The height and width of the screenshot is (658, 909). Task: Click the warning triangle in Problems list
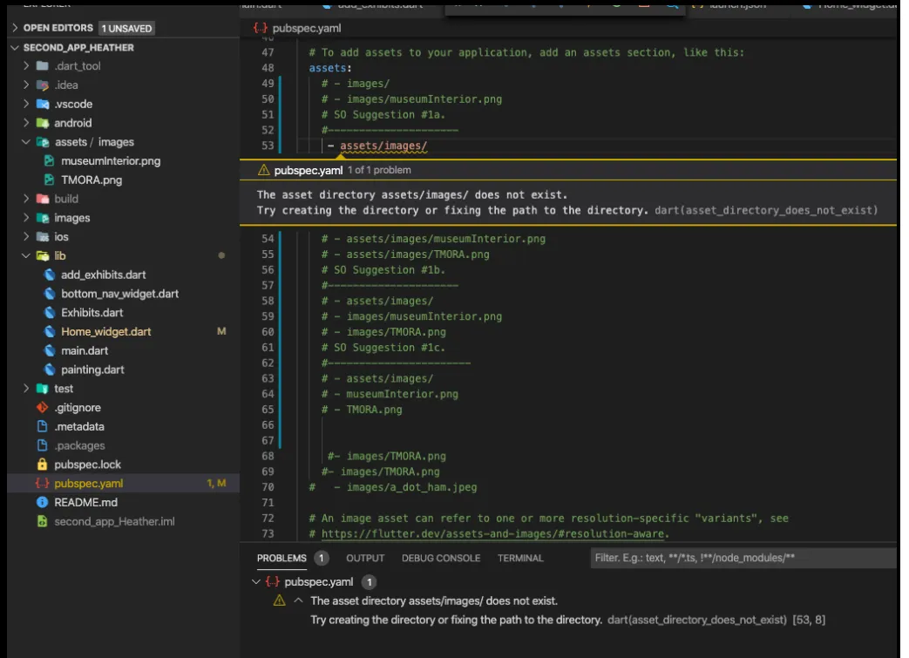(280, 600)
